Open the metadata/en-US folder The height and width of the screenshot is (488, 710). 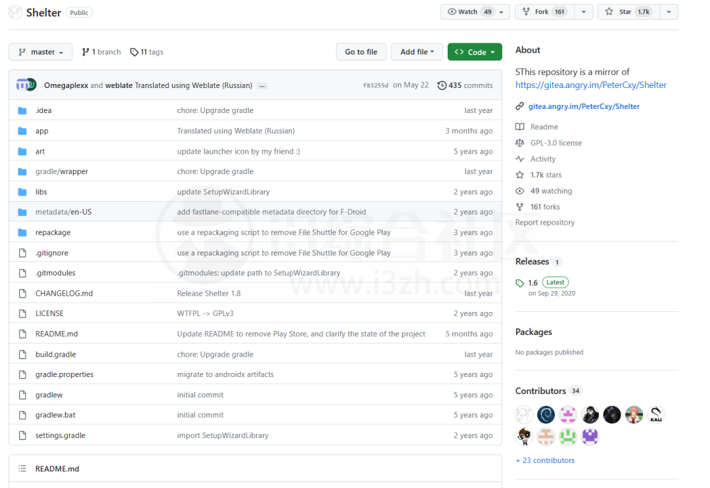pyautogui.click(x=63, y=212)
